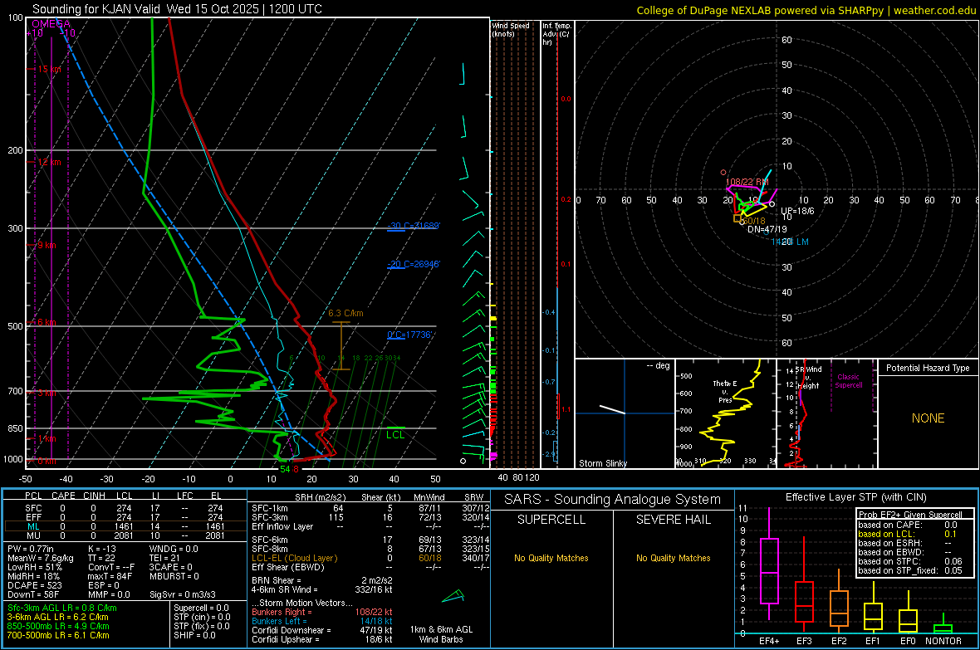Screen dimensions: 980x650
Task: Select the '6 km' height marker
Action: pyautogui.click(x=47, y=322)
